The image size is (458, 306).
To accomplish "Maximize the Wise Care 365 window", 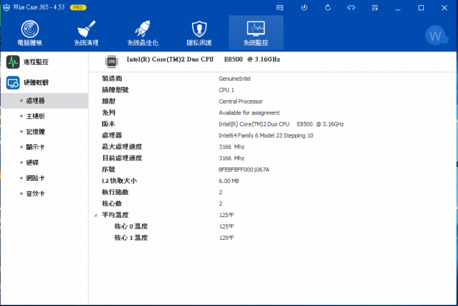I will tap(421, 8).
